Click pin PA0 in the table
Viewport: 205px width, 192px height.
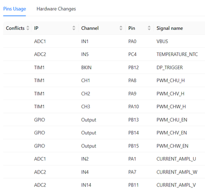132,42
